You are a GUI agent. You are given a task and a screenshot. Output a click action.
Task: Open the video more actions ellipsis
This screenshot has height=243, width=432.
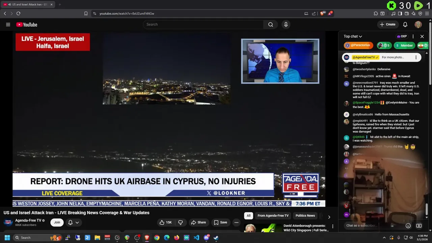pos(236,222)
